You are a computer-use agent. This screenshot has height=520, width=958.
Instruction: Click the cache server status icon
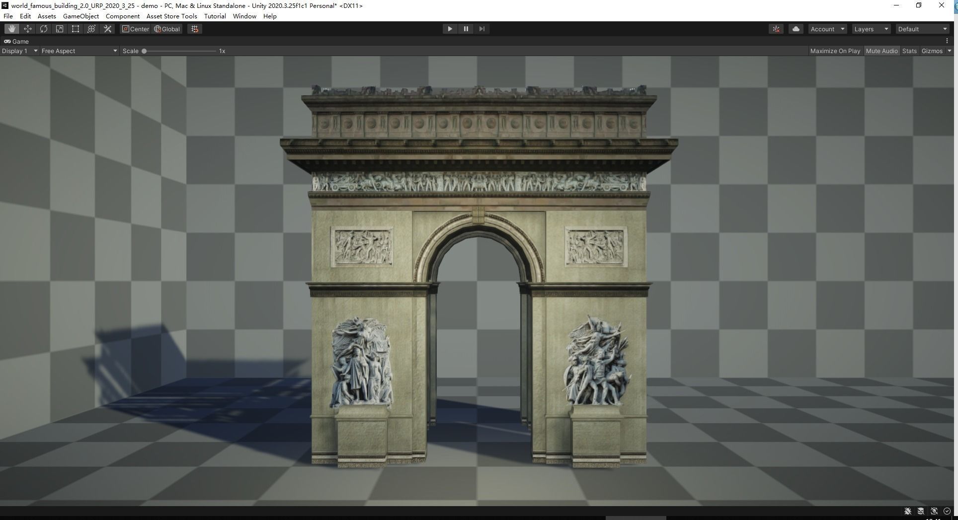(x=921, y=511)
